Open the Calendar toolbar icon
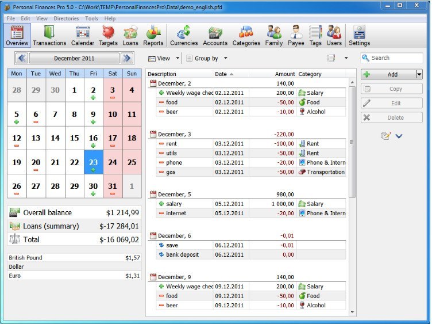The height and width of the screenshot is (324, 432). point(83,35)
